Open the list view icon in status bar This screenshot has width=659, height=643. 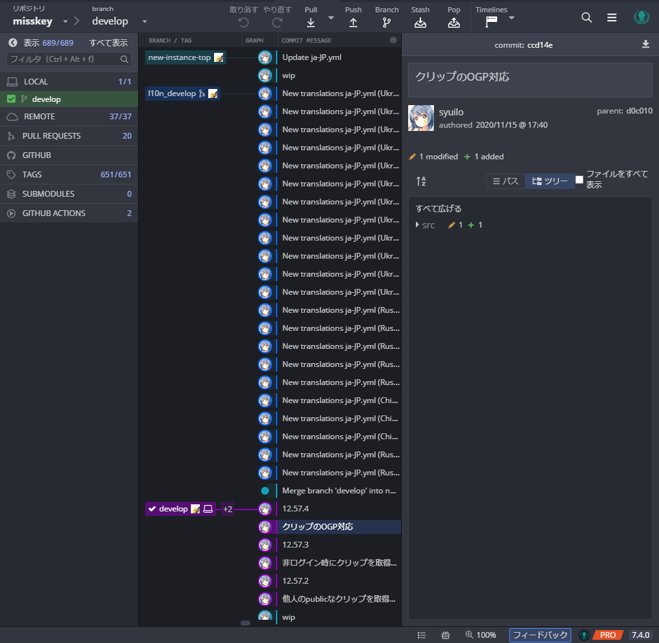pos(422,635)
